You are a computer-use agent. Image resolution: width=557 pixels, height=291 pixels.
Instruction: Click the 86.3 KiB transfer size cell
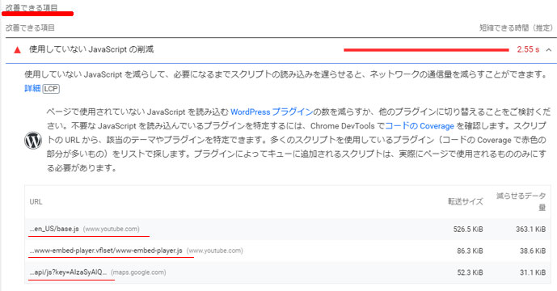470,251
